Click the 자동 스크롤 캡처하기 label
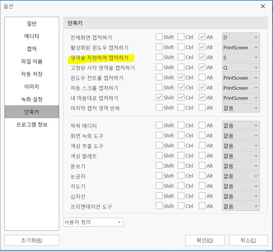Screen dimensions: 273x252 pyautogui.click(x=94, y=88)
